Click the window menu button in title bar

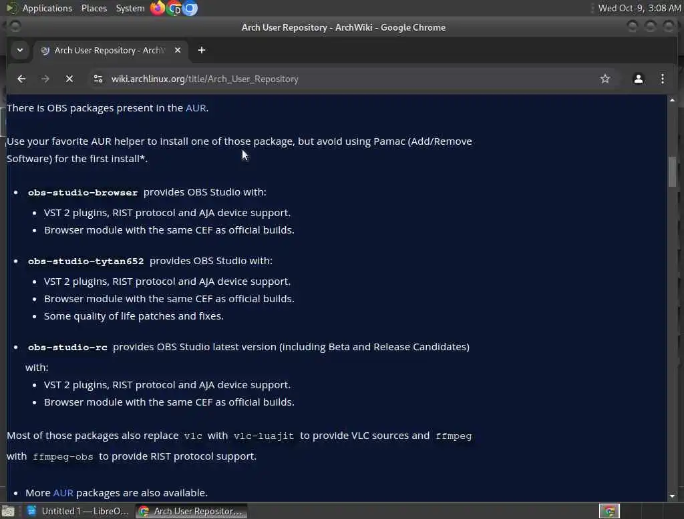pyautogui.click(x=15, y=27)
